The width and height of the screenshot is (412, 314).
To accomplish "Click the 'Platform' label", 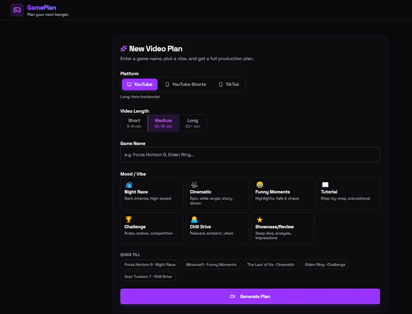I will 129,74.
